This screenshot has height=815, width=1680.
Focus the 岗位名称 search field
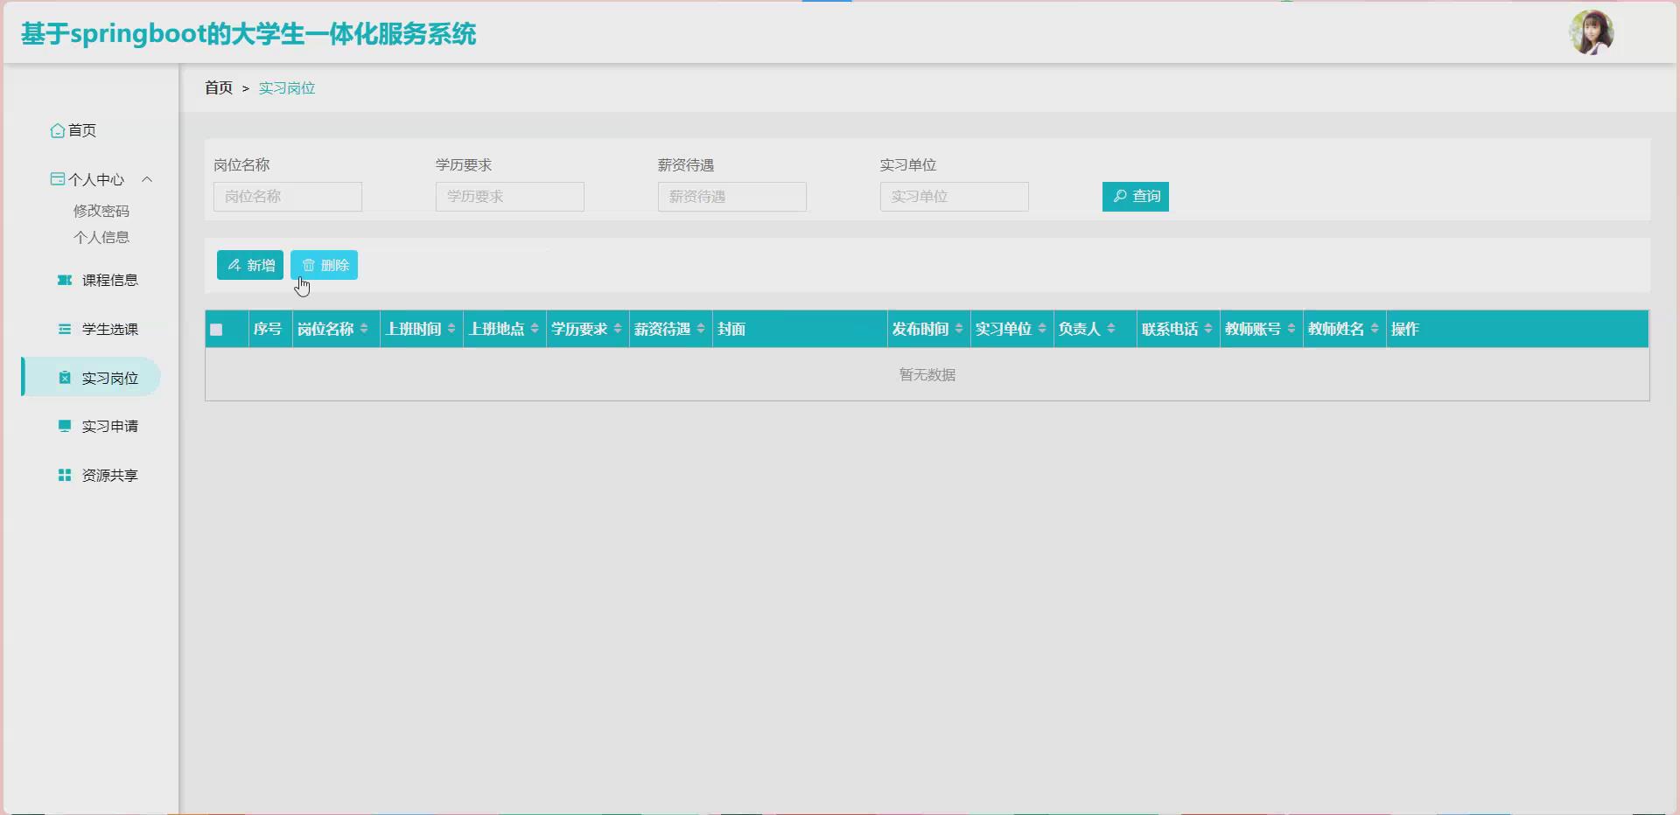coord(288,197)
